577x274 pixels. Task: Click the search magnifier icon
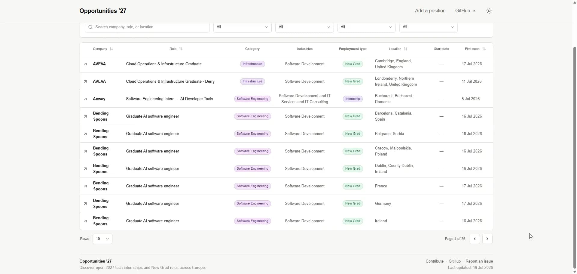coord(90,27)
